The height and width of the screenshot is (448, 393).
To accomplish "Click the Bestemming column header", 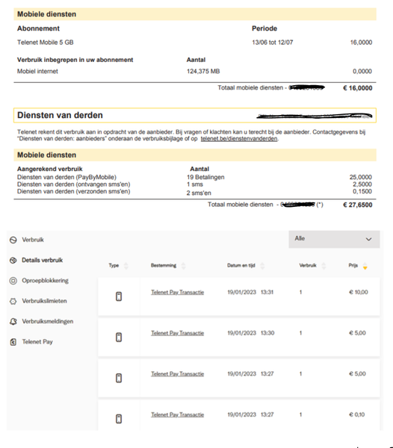I will (164, 265).
